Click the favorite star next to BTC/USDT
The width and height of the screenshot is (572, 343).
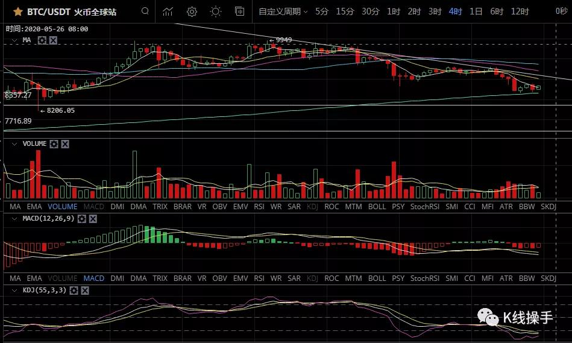coord(17,11)
